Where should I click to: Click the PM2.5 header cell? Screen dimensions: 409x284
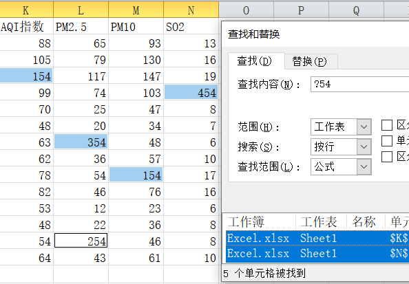[81, 27]
